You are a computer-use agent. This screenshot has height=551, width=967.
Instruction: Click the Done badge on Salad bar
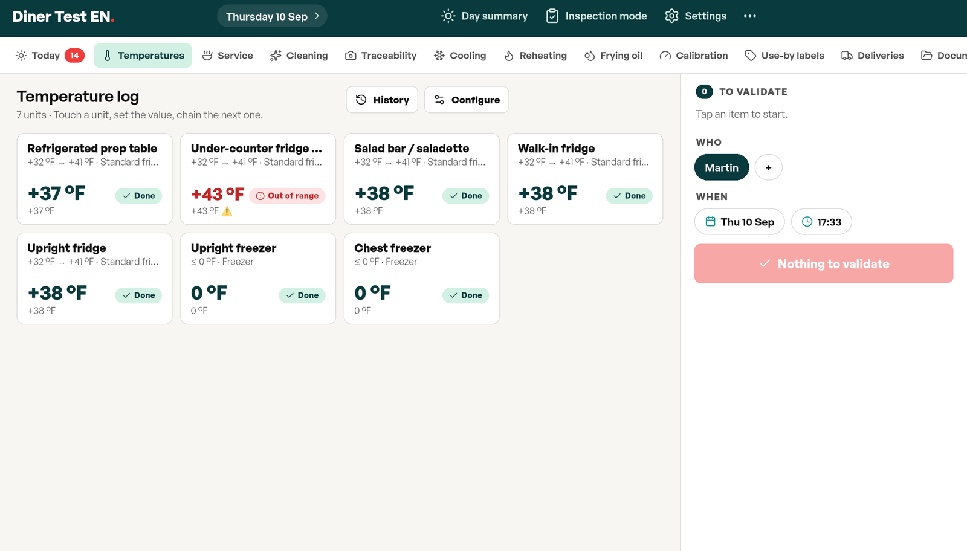465,196
